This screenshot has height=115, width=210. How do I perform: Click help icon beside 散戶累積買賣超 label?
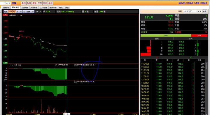tap(76, 82)
